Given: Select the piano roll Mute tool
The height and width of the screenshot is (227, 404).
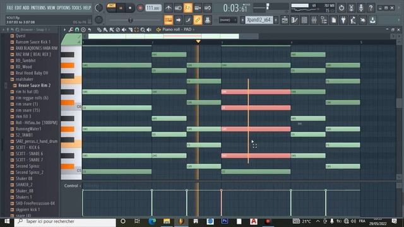Looking at the screenshot, I should pos(124,30).
